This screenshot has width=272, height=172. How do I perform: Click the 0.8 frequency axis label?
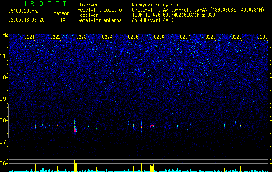point(4,120)
